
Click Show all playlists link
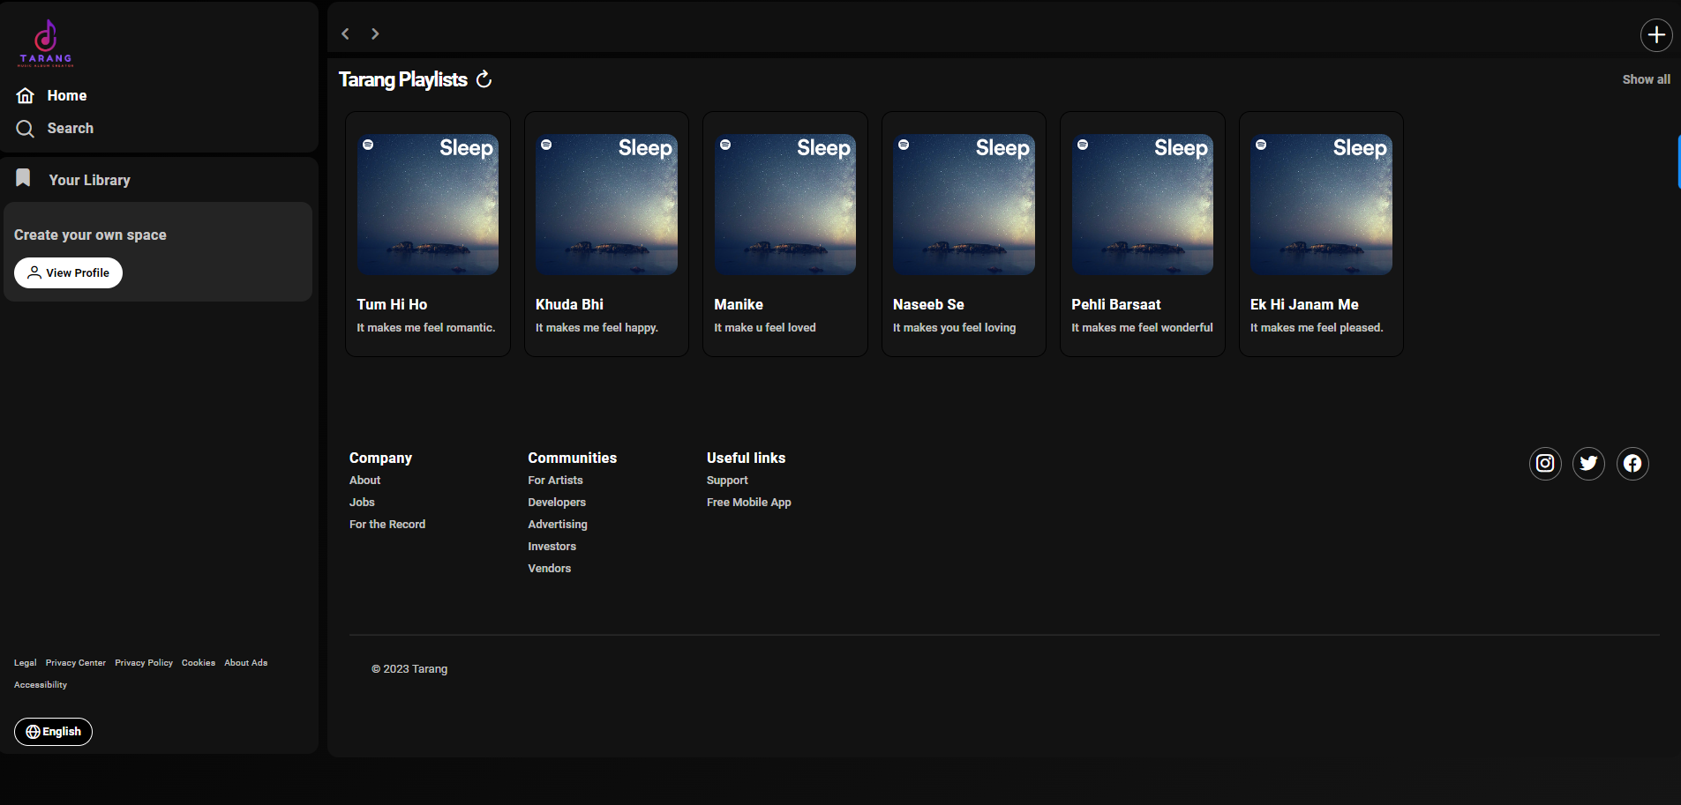1646,79
